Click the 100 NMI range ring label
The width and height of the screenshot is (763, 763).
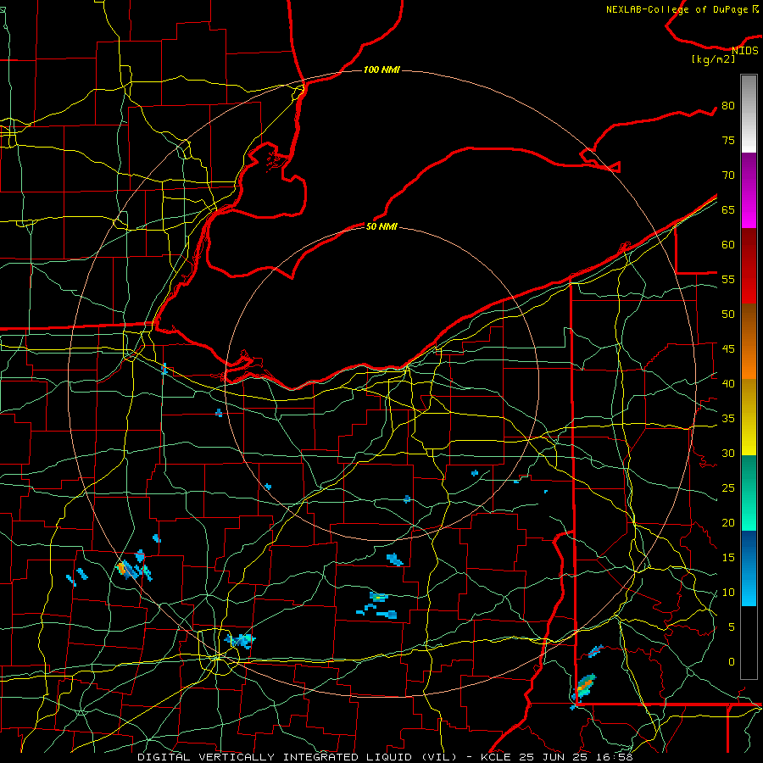point(381,70)
